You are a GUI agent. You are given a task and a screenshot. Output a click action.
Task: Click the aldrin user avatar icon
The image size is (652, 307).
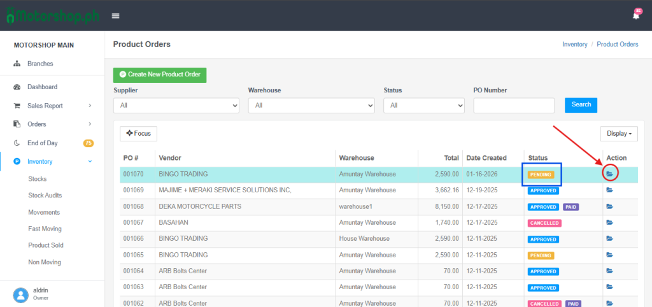[21, 294]
